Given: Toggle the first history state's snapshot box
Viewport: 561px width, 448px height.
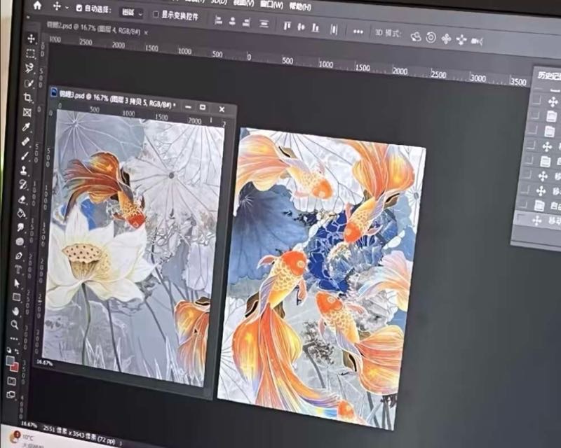Looking at the screenshot, I should (x=536, y=99).
